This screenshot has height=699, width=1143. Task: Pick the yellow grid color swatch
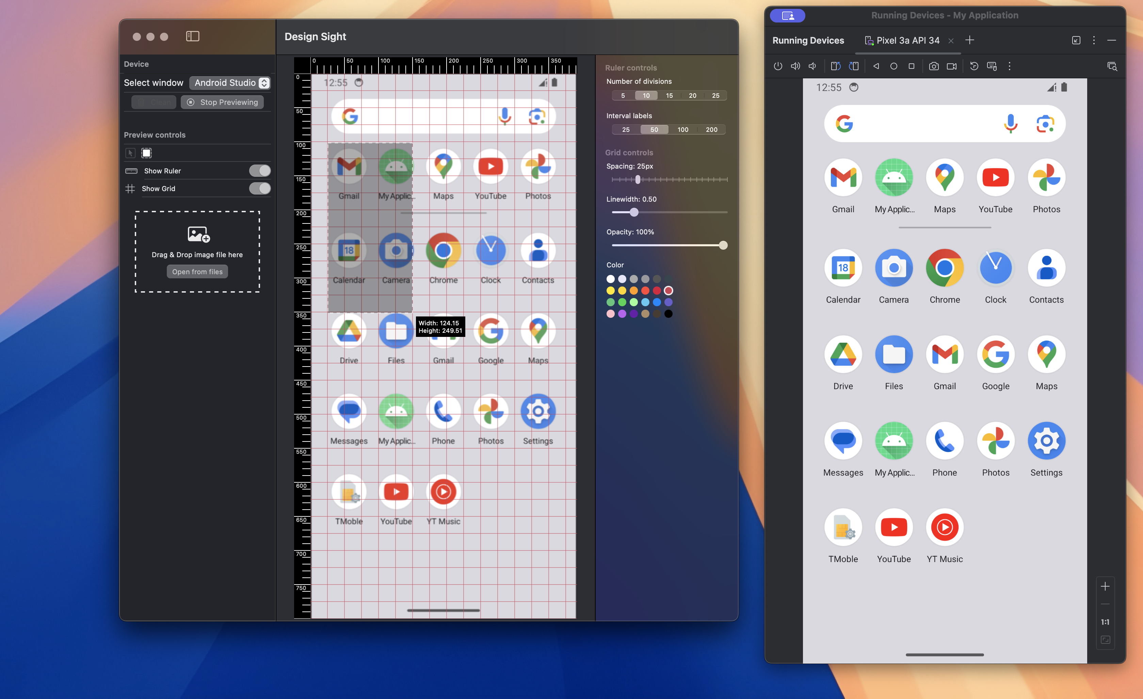pyautogui.click(x=610, y=291)
